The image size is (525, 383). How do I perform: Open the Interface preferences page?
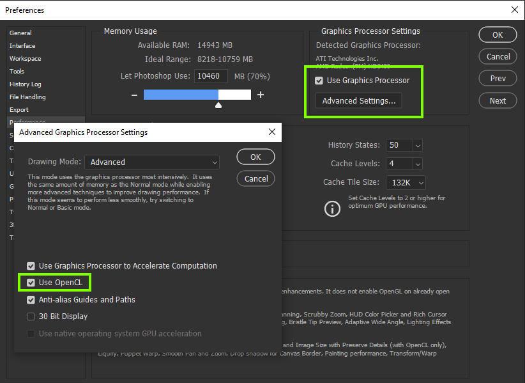tap(22, 45)
